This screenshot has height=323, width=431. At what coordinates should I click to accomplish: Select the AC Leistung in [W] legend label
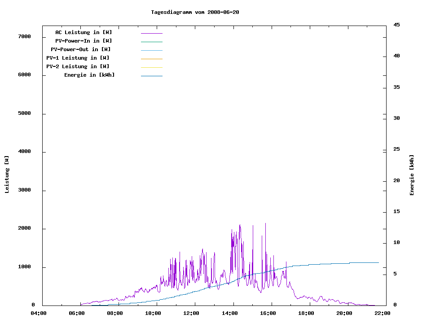(84, 32)
